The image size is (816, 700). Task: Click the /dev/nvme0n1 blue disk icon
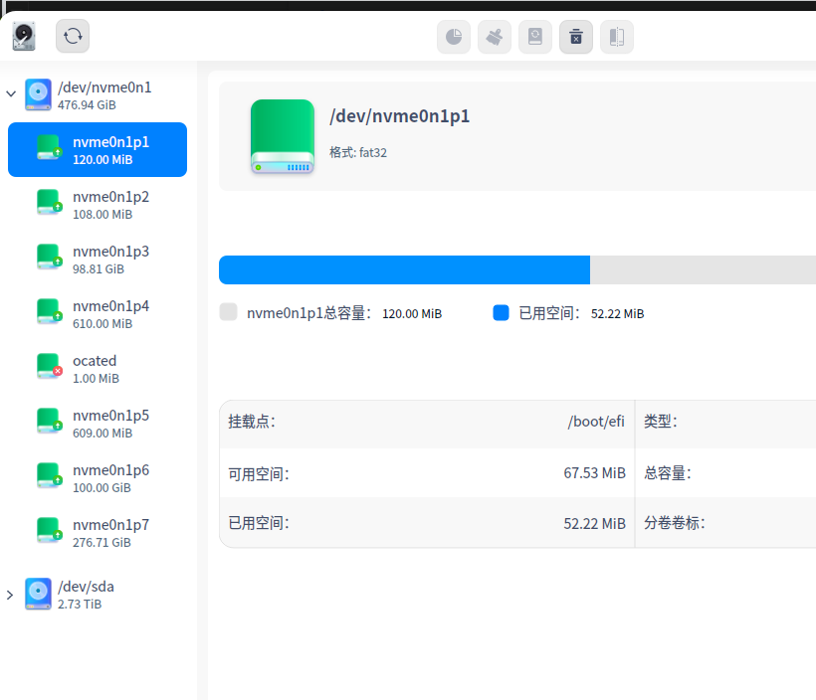click(38, 94)
